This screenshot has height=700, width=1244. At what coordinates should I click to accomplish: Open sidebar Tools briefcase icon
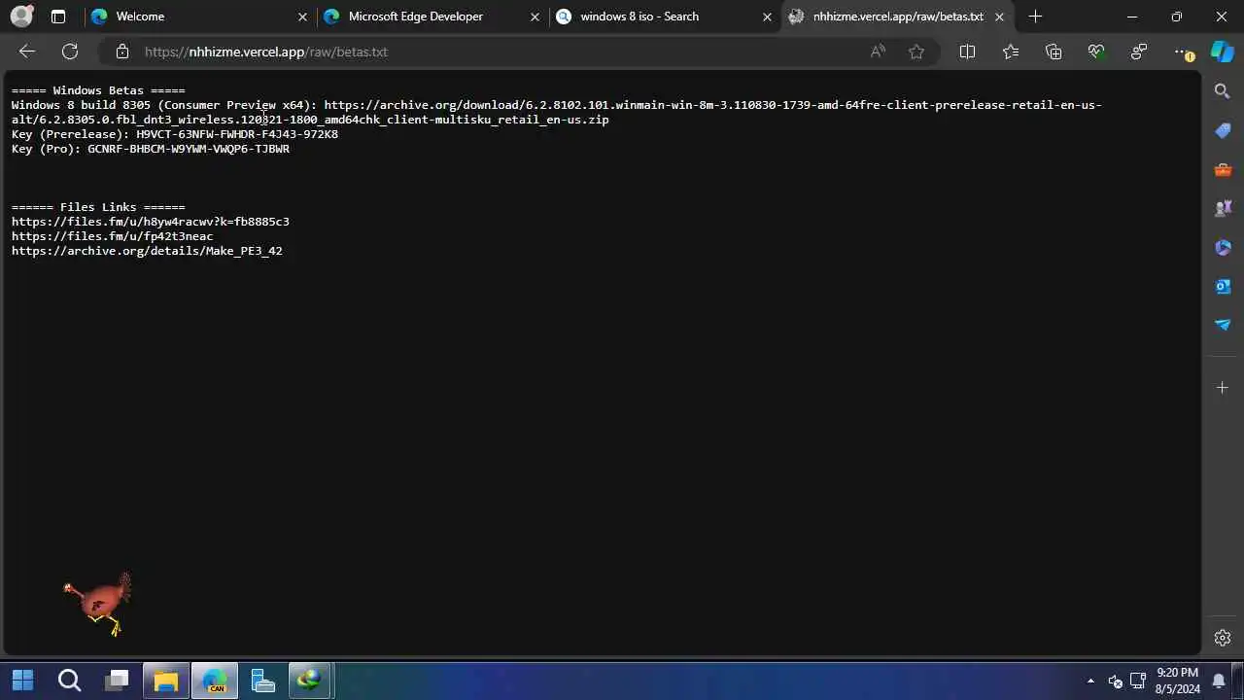coord(1223,169)
